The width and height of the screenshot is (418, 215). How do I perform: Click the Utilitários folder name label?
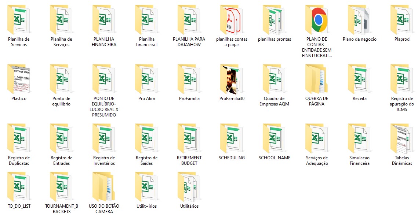point(189,206)
